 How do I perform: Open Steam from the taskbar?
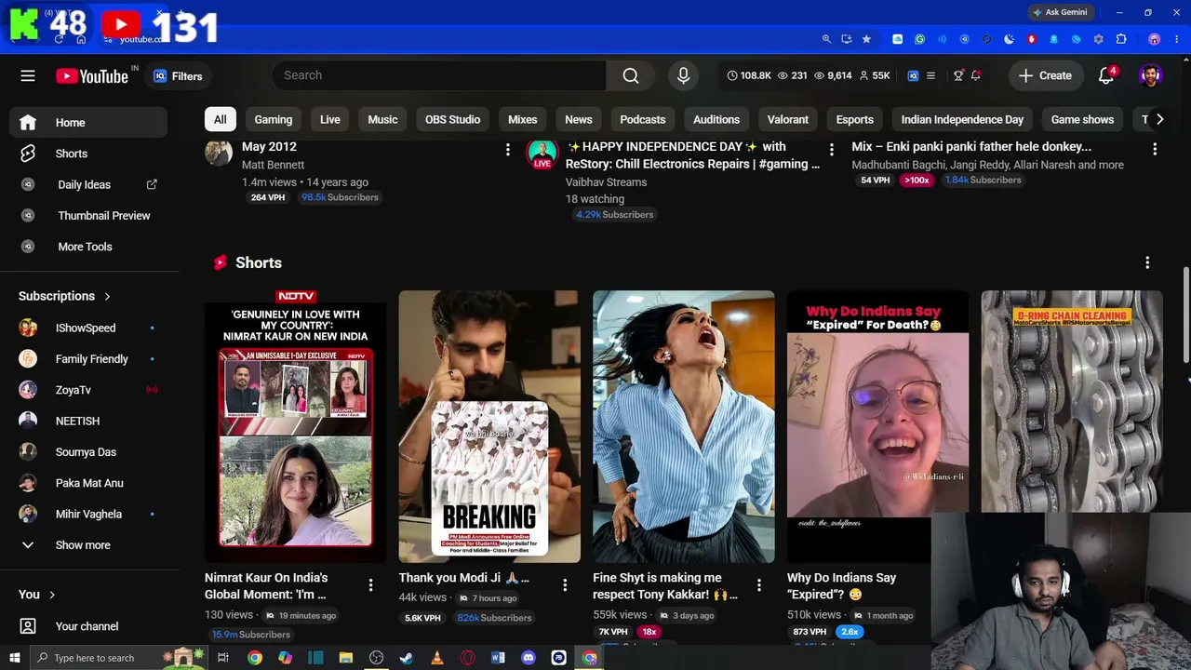(x=407, y=658)
